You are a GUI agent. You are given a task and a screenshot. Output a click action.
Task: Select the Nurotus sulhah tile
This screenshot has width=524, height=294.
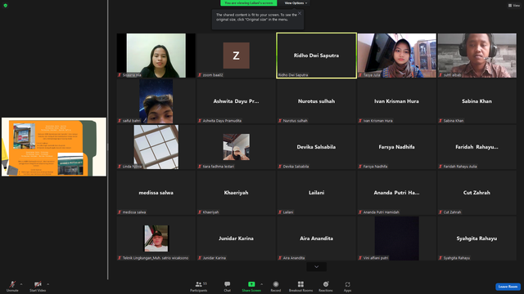[317, 101]
